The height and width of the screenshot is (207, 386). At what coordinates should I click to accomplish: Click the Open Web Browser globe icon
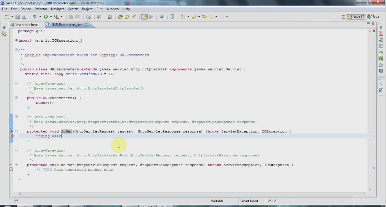tap(162, 17)
